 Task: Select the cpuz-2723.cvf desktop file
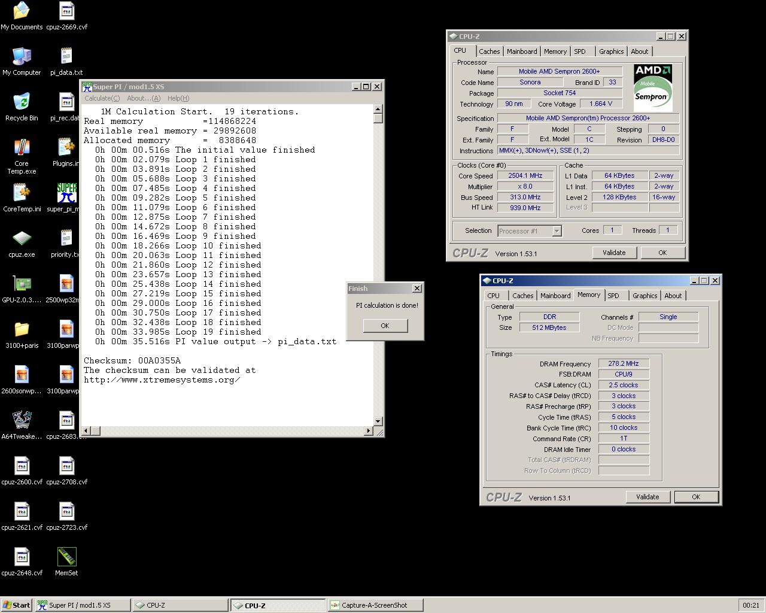pyautogui.click(x=66, y=517)
